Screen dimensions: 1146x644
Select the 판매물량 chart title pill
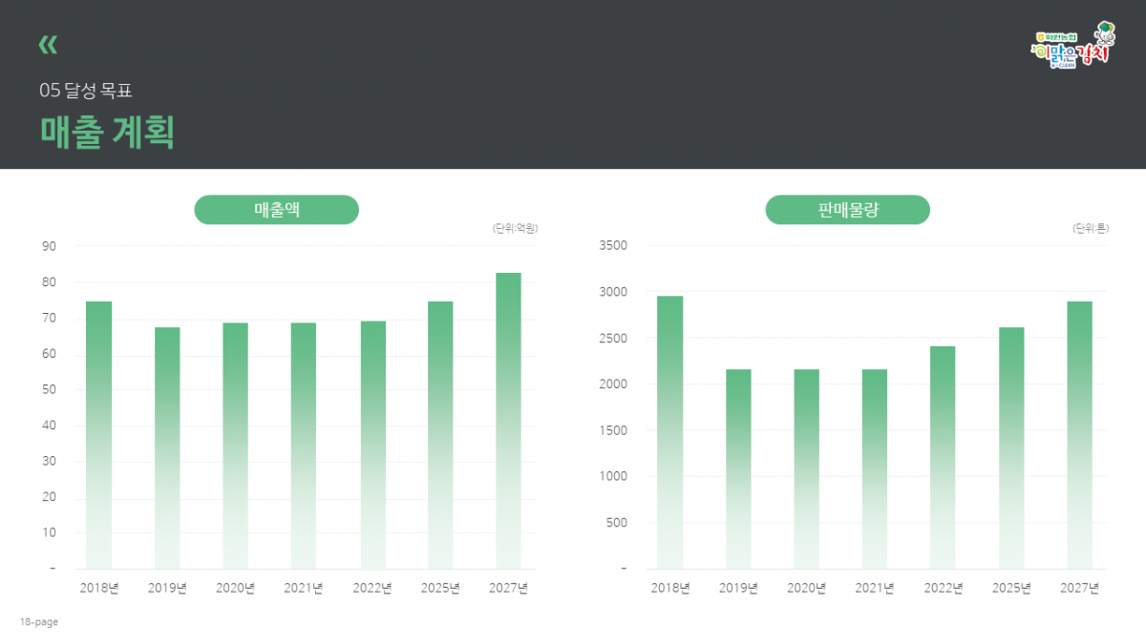click(x=847, y=210)
